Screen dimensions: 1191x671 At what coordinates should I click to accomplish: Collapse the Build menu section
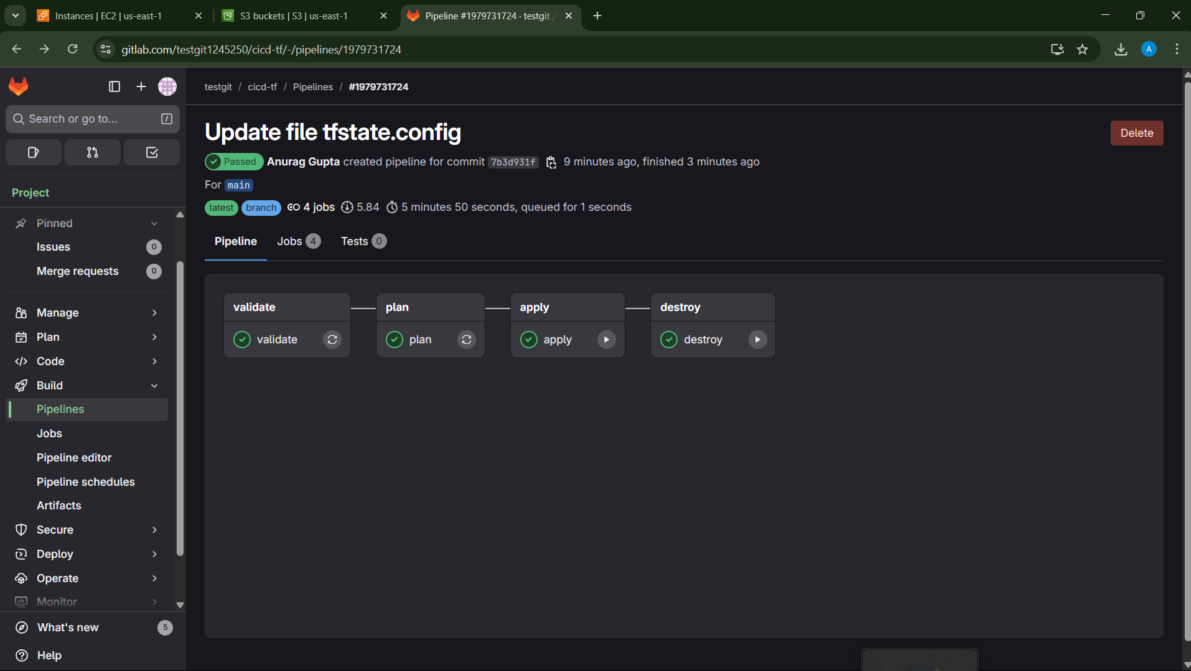[154, 386]
